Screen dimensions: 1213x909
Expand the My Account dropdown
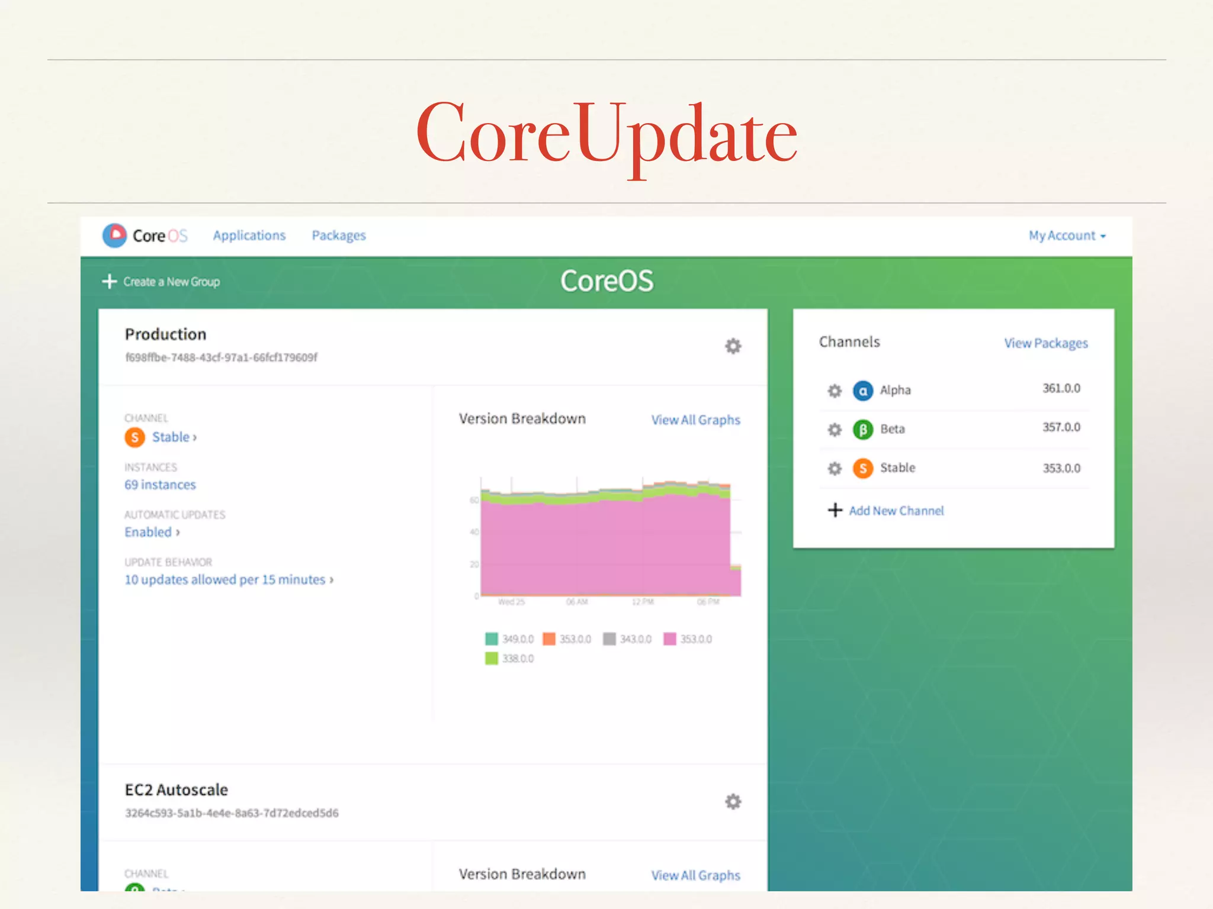click(x=1067, y=236)
